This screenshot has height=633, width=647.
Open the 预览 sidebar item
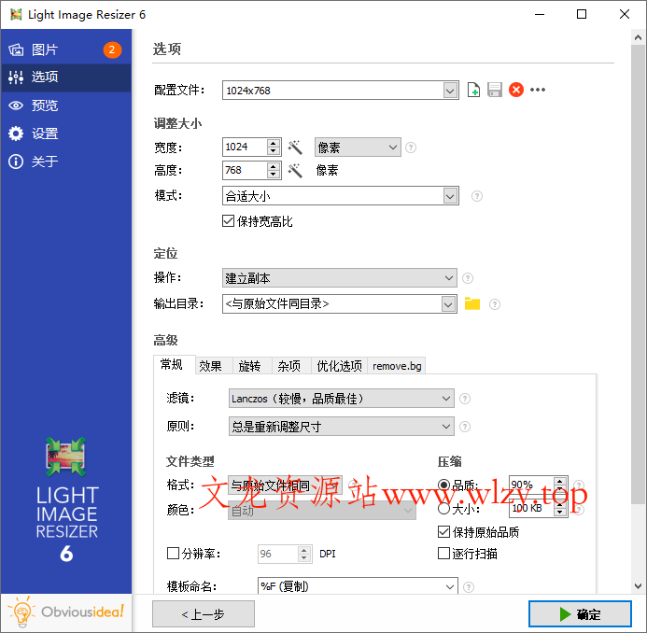66,105
